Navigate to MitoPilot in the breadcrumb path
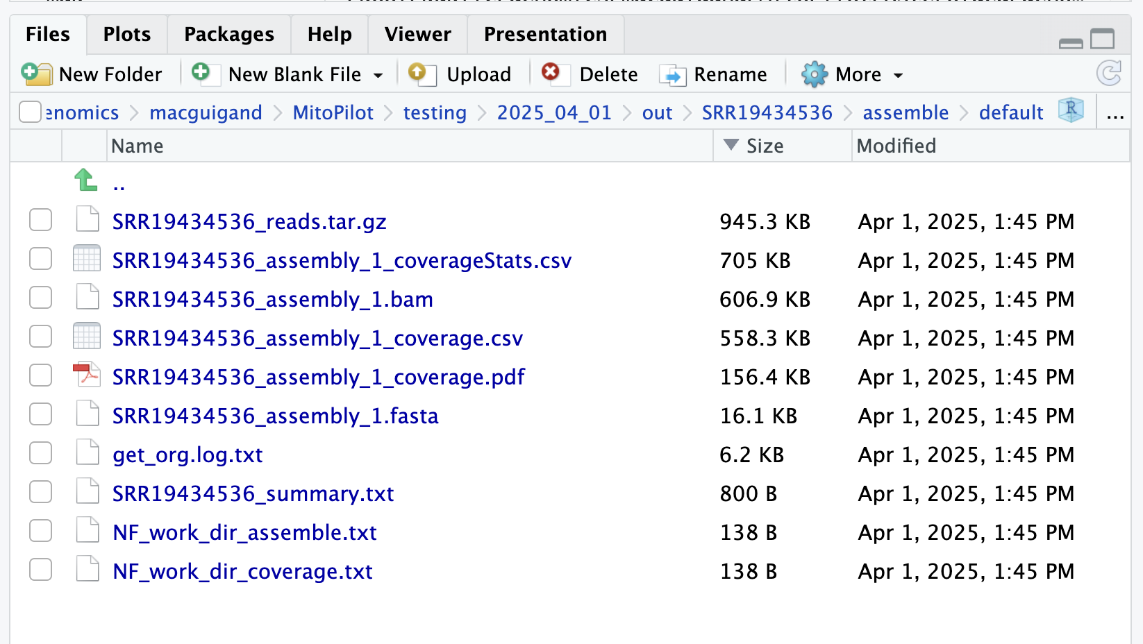1143x644 pixels. tap(333, 112)
